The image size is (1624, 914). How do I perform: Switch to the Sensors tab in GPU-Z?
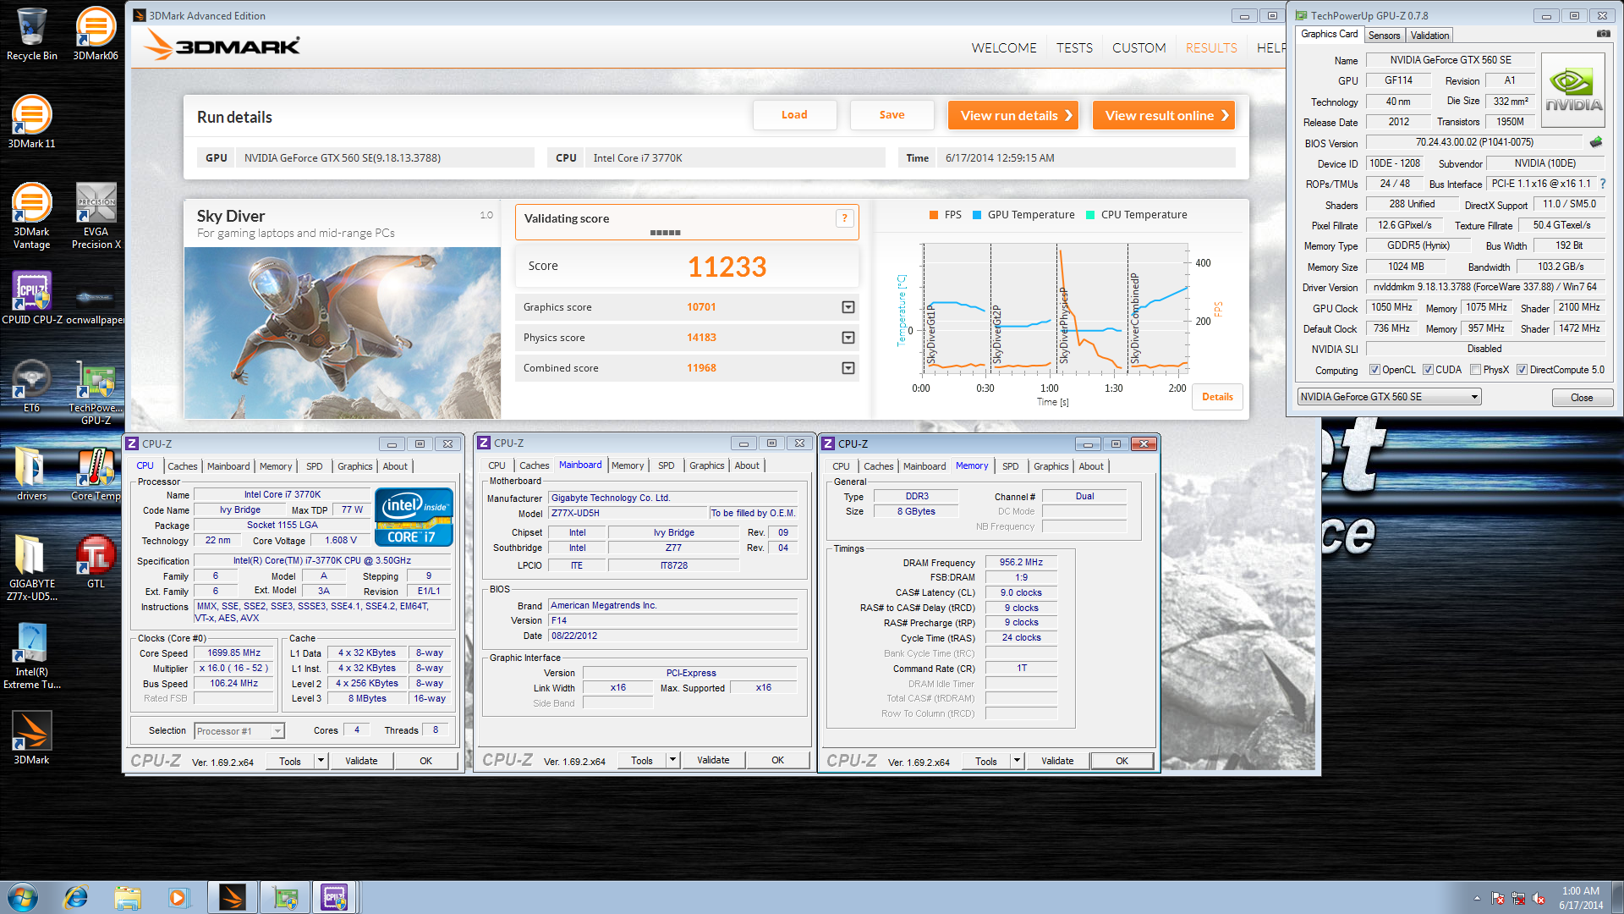click(x=1384, y=36)
